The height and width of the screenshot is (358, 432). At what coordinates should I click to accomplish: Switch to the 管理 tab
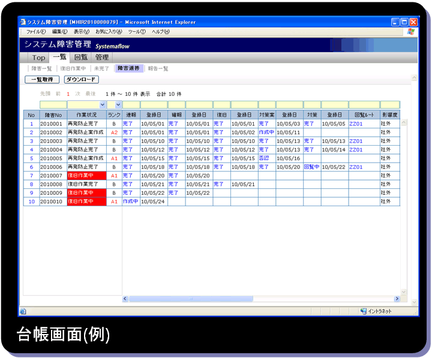tap(101, 58)
